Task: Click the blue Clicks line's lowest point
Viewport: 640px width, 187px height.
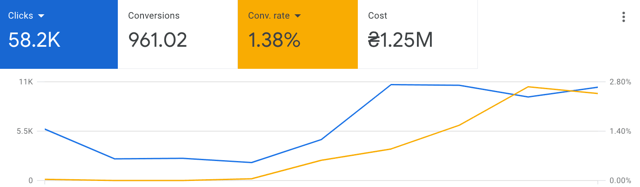Action: point(251,162)
